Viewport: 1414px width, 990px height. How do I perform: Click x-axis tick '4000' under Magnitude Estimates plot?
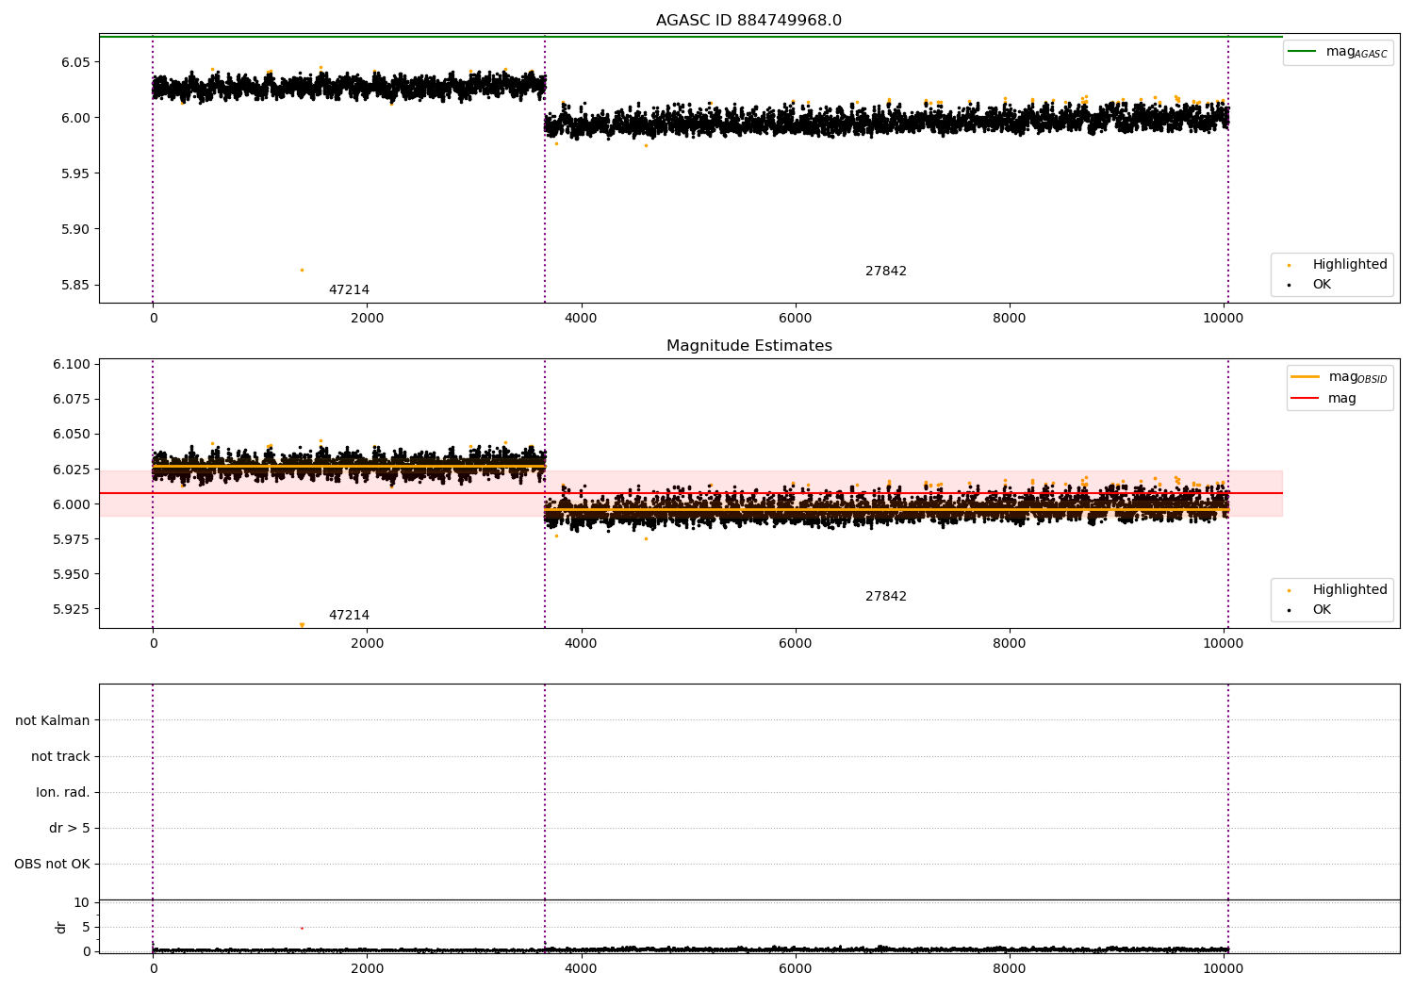581,644
